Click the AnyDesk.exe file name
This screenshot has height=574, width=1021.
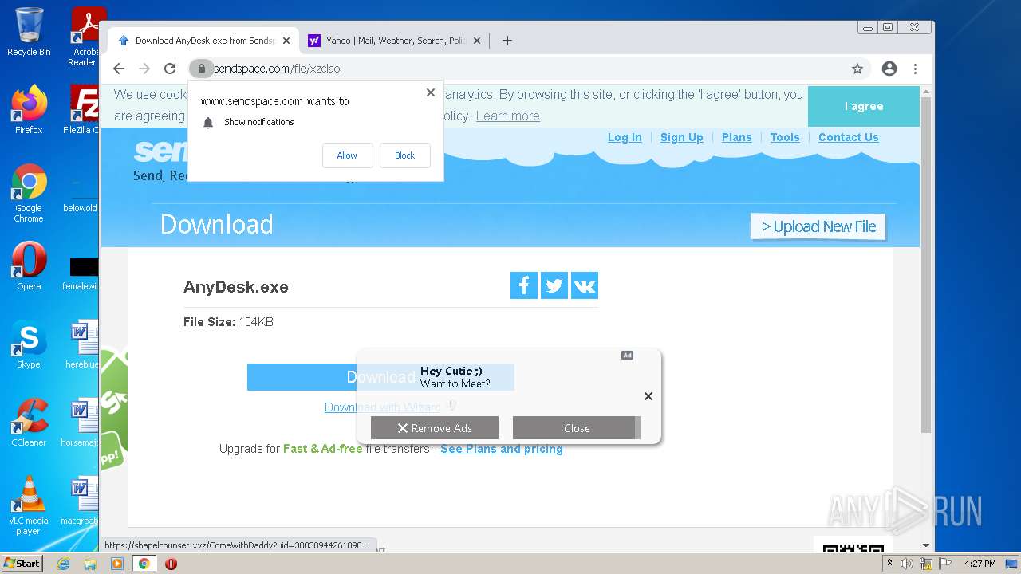(x=236, y=287)
